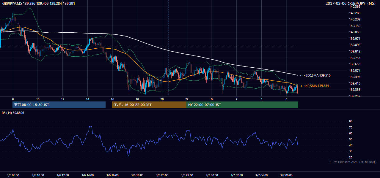Click RSI scale value 50
380x178 pixels.
tap(351, 139)
